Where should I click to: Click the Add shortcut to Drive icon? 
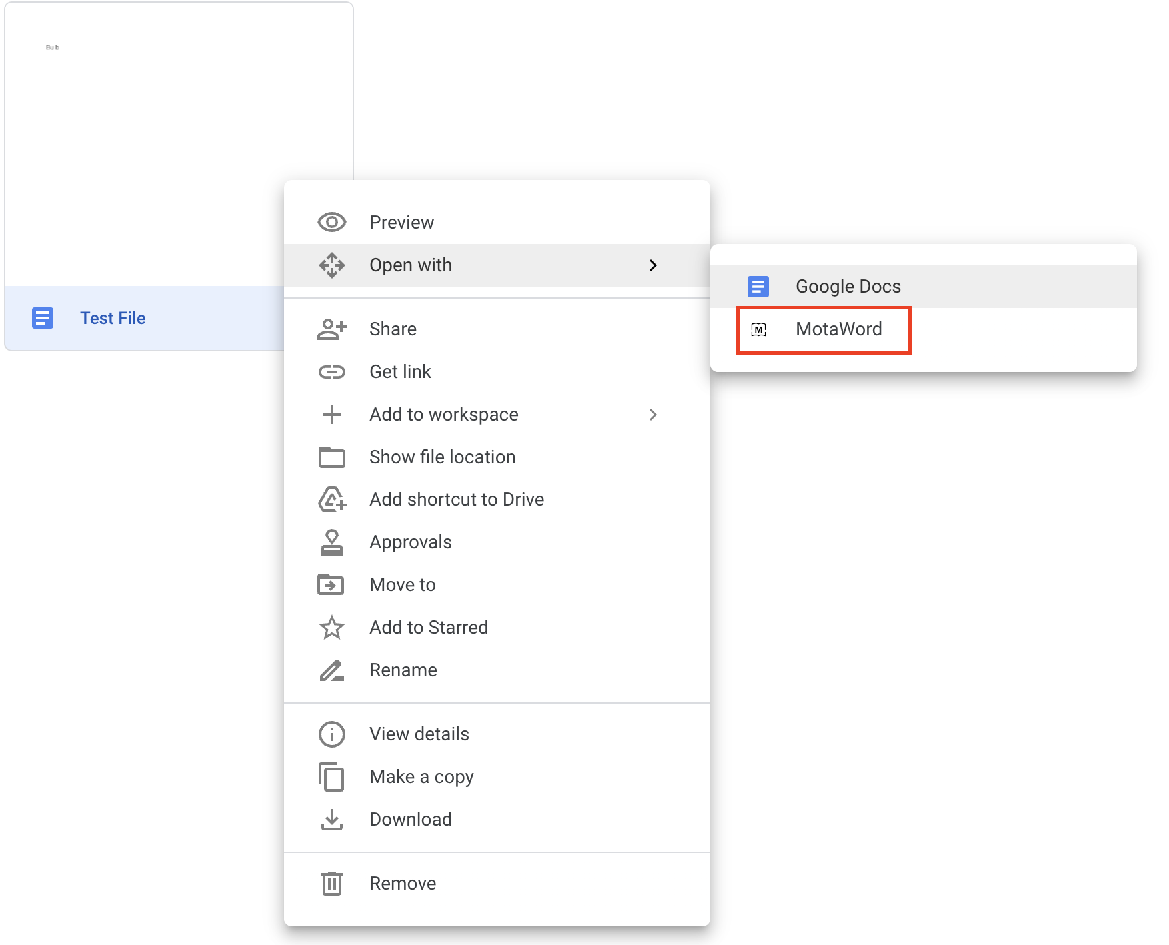331,500
